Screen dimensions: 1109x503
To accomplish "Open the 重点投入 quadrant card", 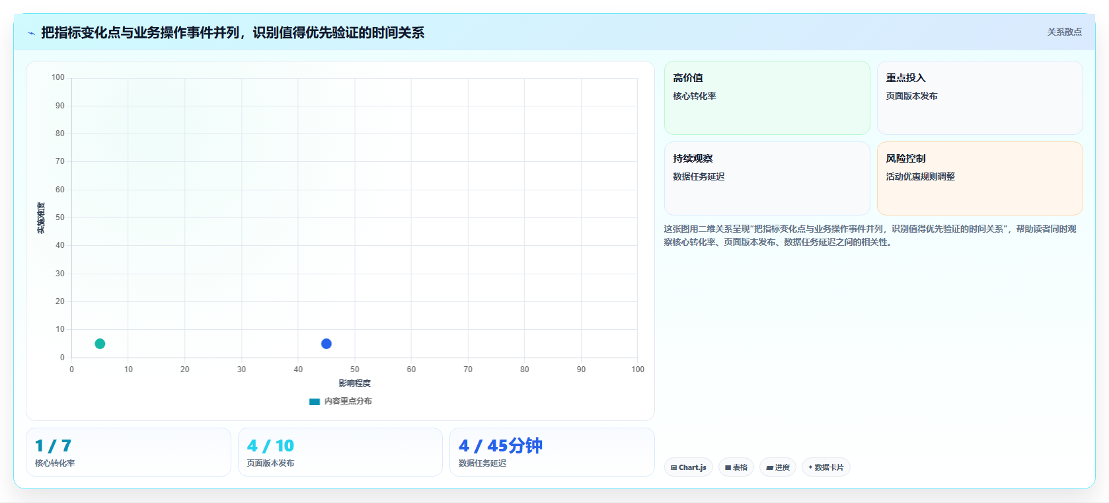I will [x=979, y=98].
